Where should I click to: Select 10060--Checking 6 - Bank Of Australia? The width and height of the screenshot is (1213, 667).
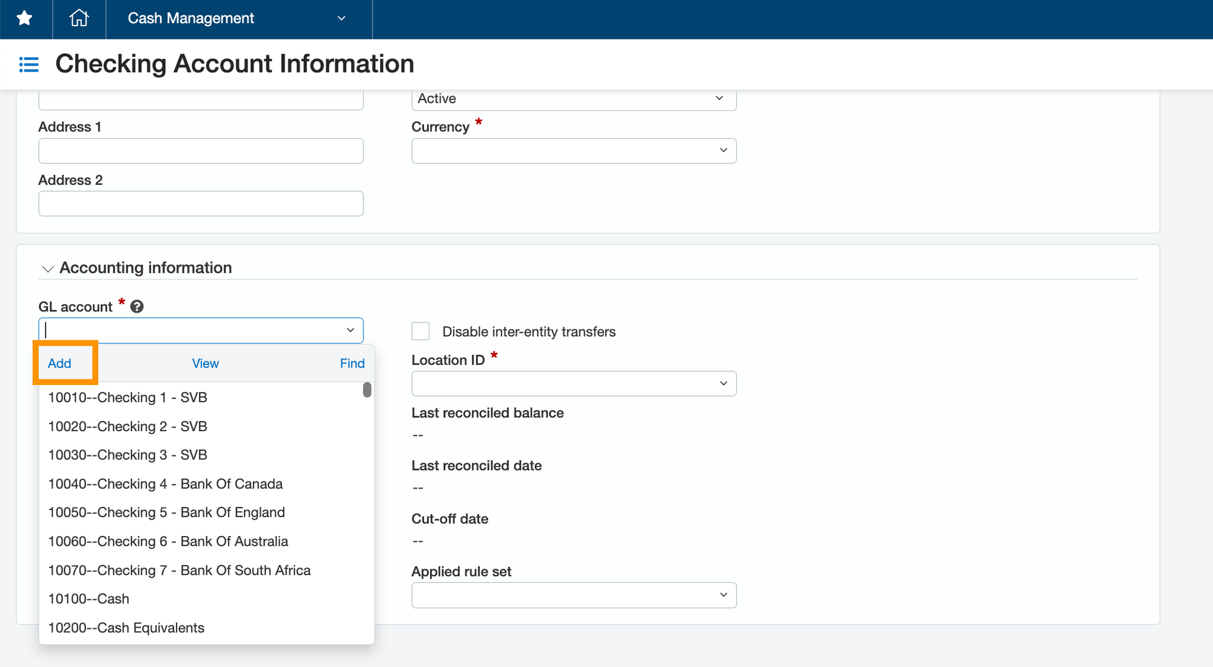click(201, 541)
